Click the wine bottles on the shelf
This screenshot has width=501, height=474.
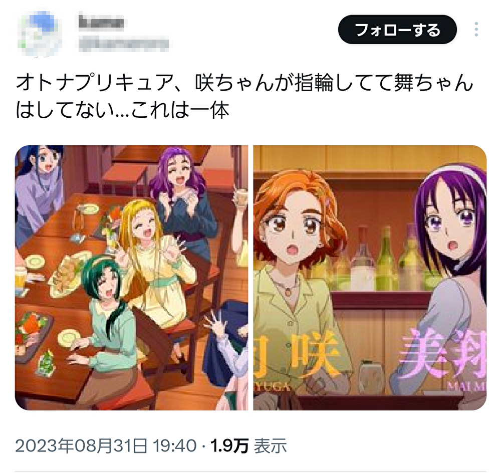[x=387, y=259]
